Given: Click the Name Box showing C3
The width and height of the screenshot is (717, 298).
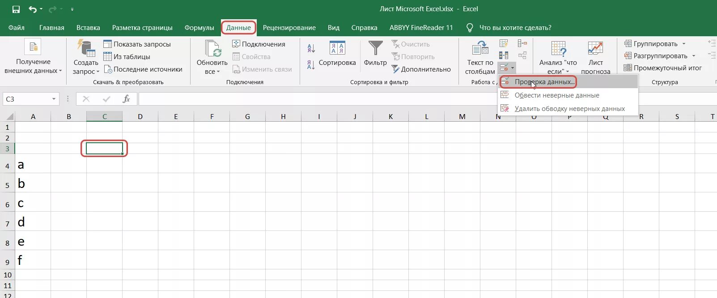Looking at the screenshot, I should point(26,99).
